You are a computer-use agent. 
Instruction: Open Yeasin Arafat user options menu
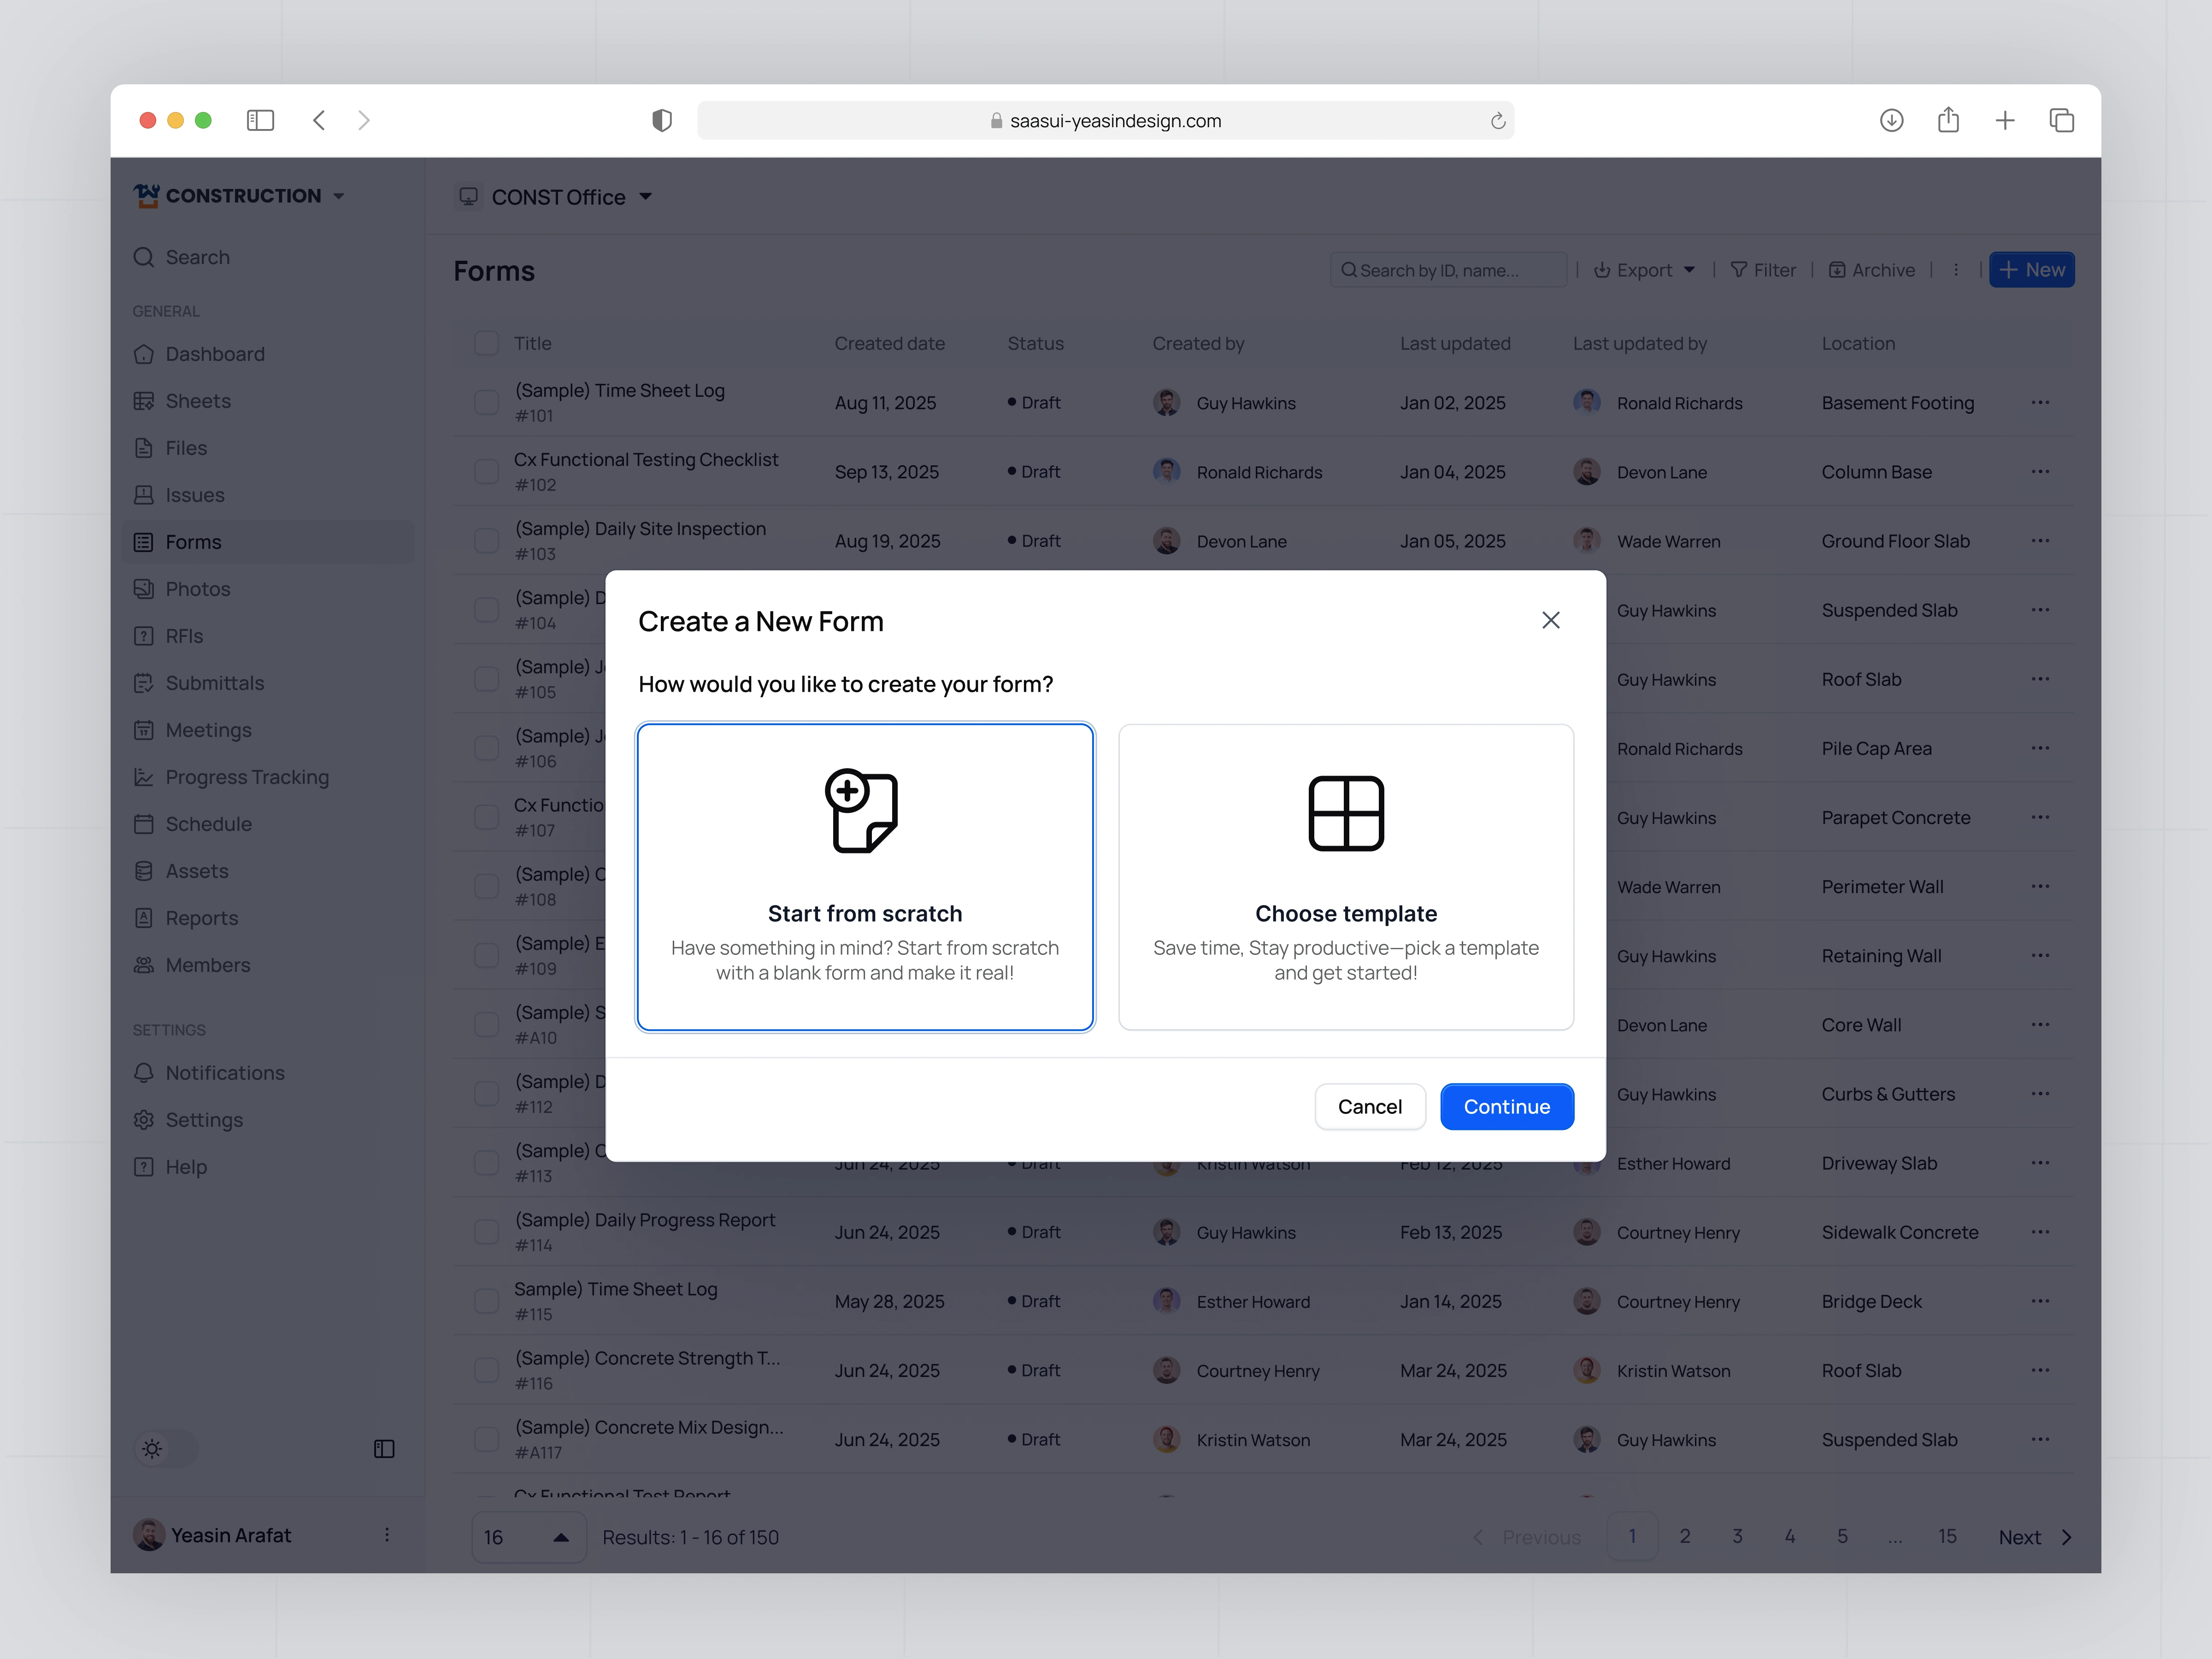[387, 1535]
